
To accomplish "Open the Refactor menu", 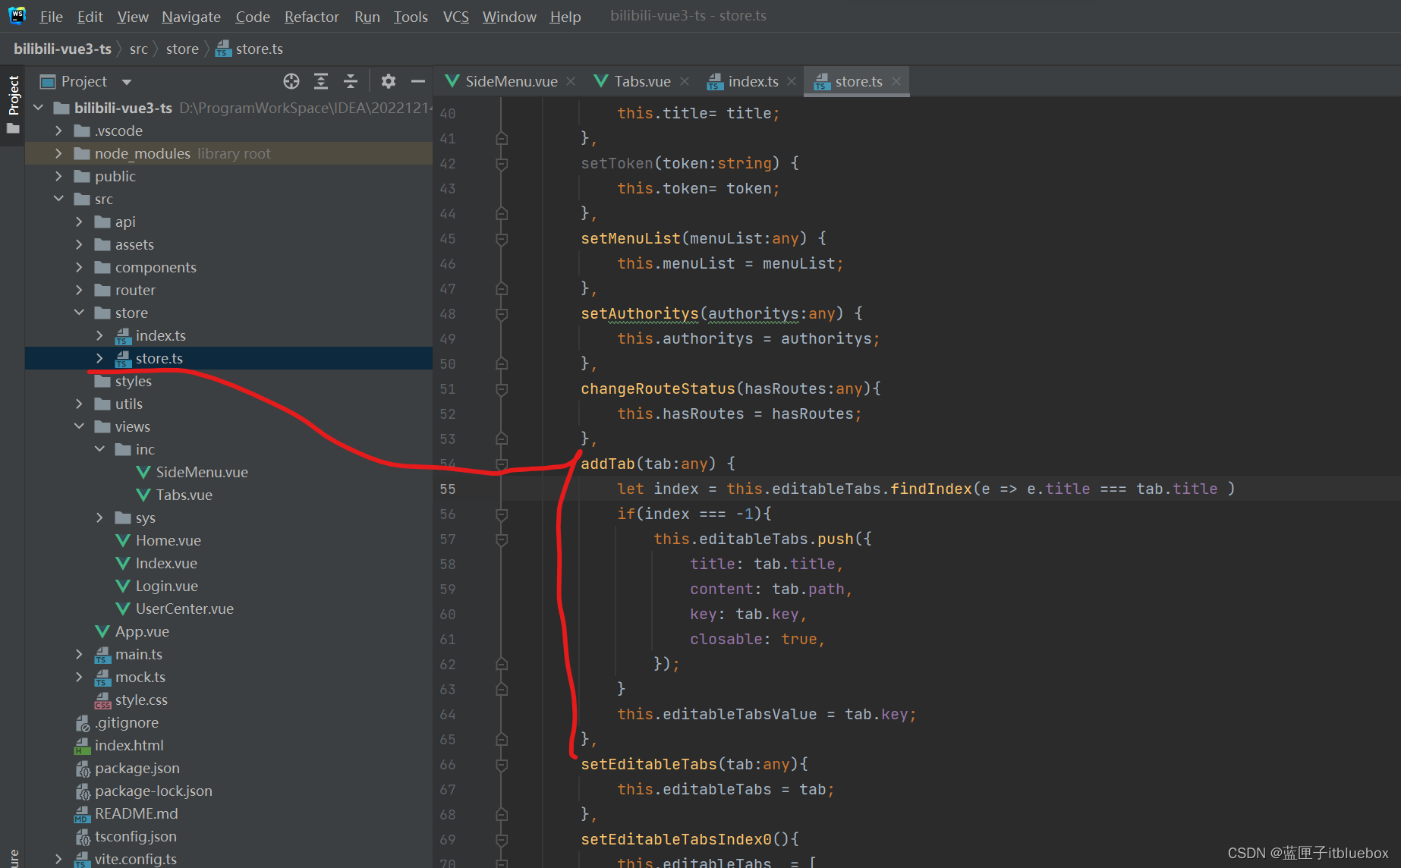I will click(x=311, y=17).
